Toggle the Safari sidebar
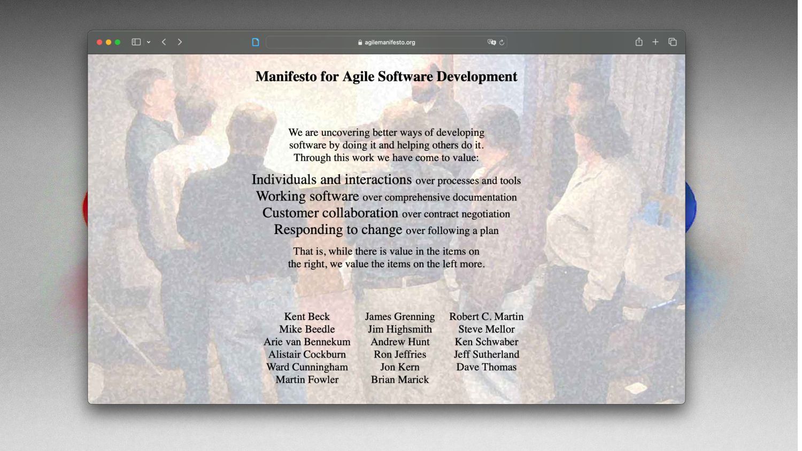Screen dimensions: 802x451 click(136, 42)
